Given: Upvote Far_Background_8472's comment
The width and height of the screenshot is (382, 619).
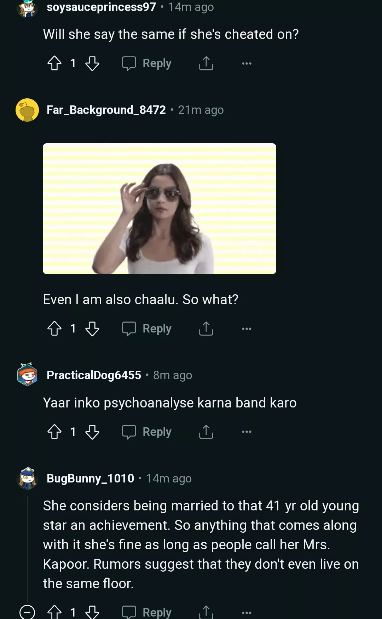Looking at the screenshot, I should coord(54,329).
